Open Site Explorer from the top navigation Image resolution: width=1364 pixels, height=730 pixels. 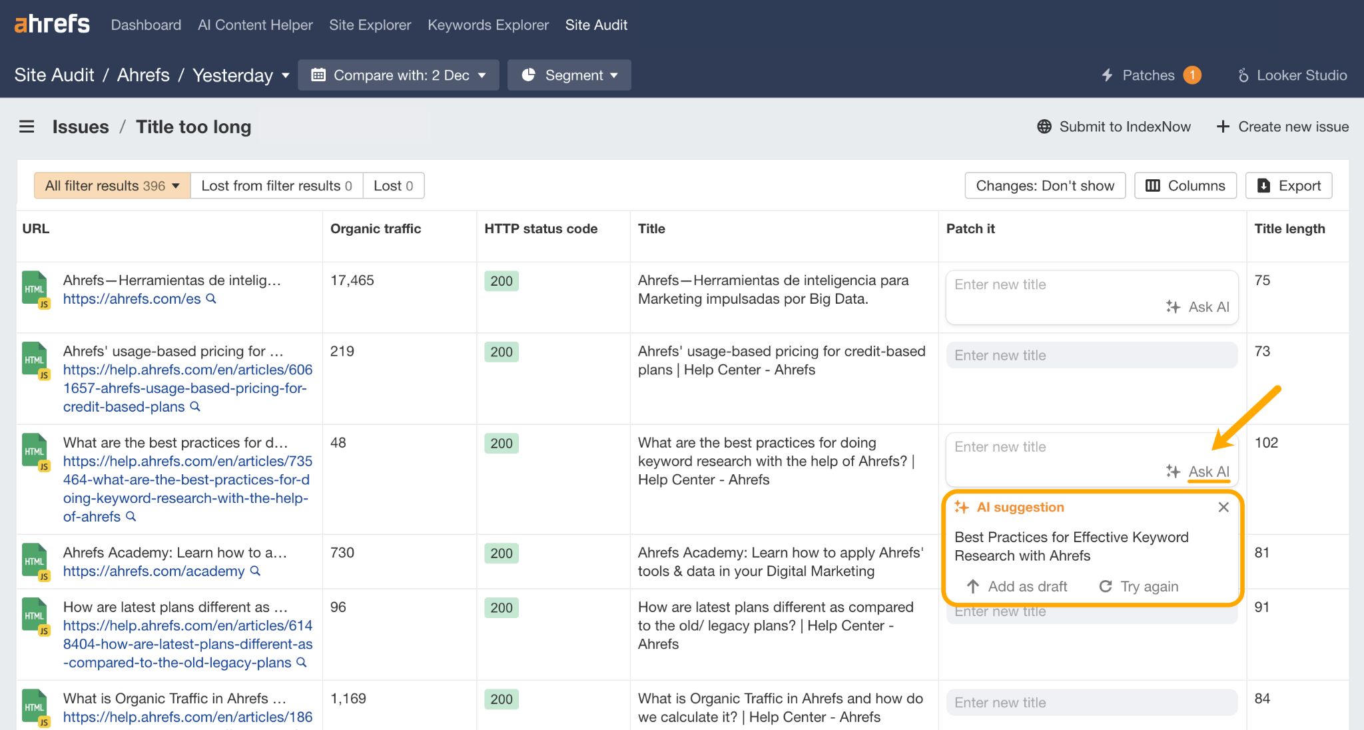370,25
